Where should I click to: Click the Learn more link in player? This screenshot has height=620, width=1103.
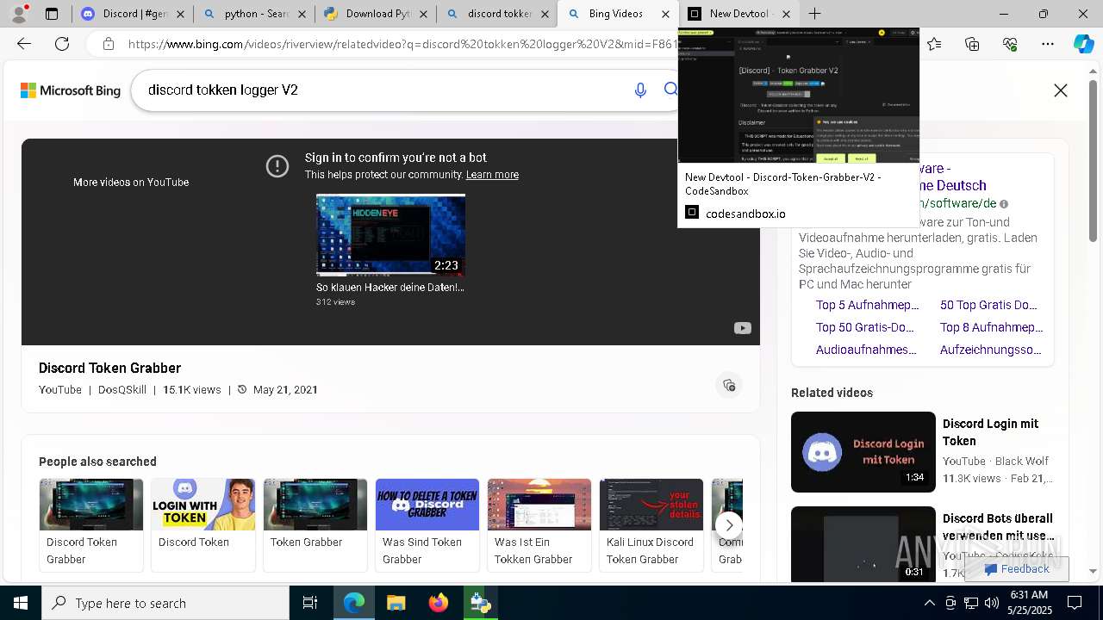[492, 175]
